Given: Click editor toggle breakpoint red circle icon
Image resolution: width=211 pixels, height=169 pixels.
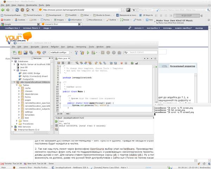Looking at the screenshot, I should click(x=122, y=63).
